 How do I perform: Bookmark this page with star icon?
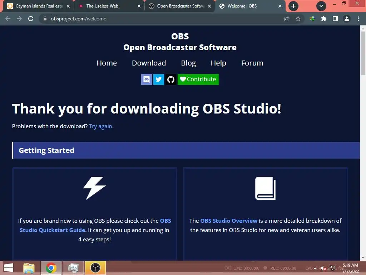(298, 19)
